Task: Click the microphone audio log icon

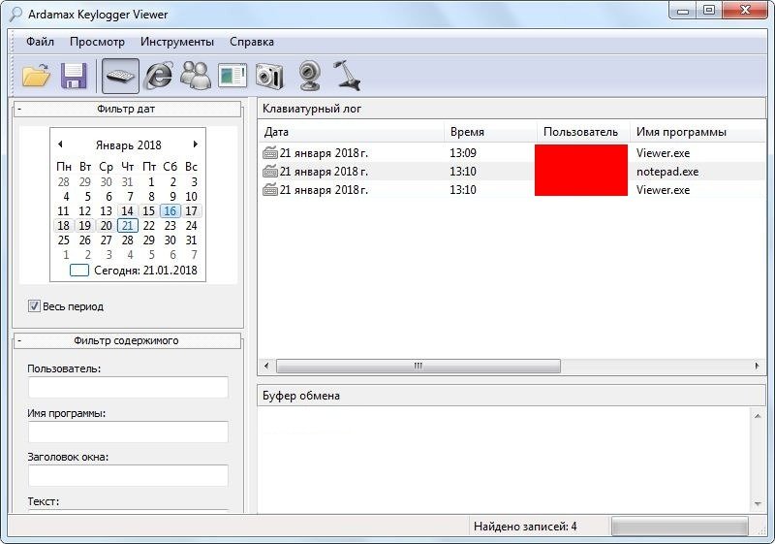Action: (346, 76)
